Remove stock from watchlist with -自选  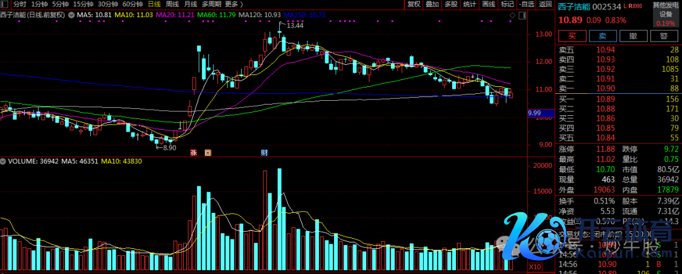[526, 4]
